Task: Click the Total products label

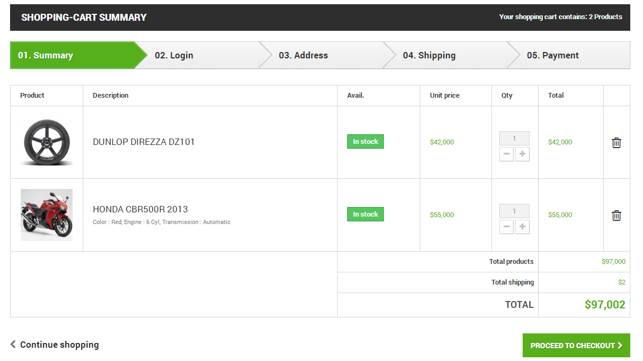Action: (x=512, y=262)
